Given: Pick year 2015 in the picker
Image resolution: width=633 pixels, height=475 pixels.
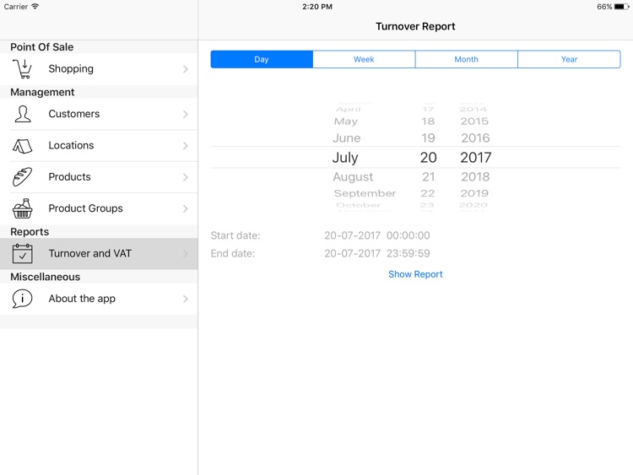Looking at the screenshot, I should tap(474, 121).
